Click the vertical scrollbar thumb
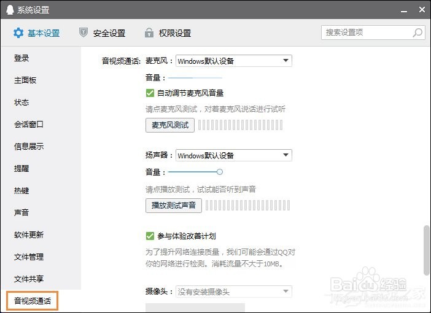Screen dimensions: 431x313 click(426, 250)
